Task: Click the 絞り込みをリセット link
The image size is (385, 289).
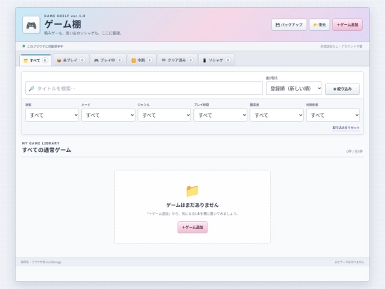Action: pos(346,128)
